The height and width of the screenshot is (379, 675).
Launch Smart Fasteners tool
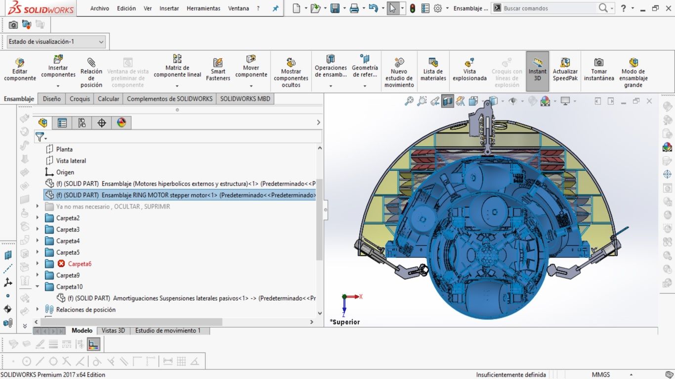(218, 69)
